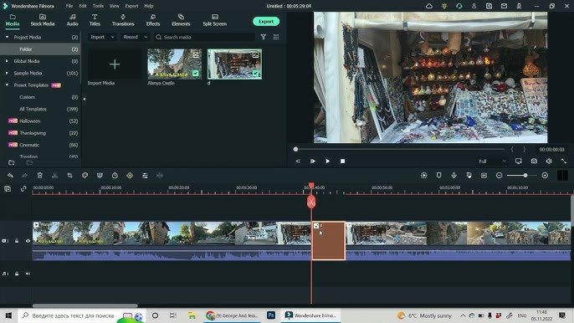Click the zoom out minus icon
Viewport: 574px width, 323px height.
tap(499, 176)
